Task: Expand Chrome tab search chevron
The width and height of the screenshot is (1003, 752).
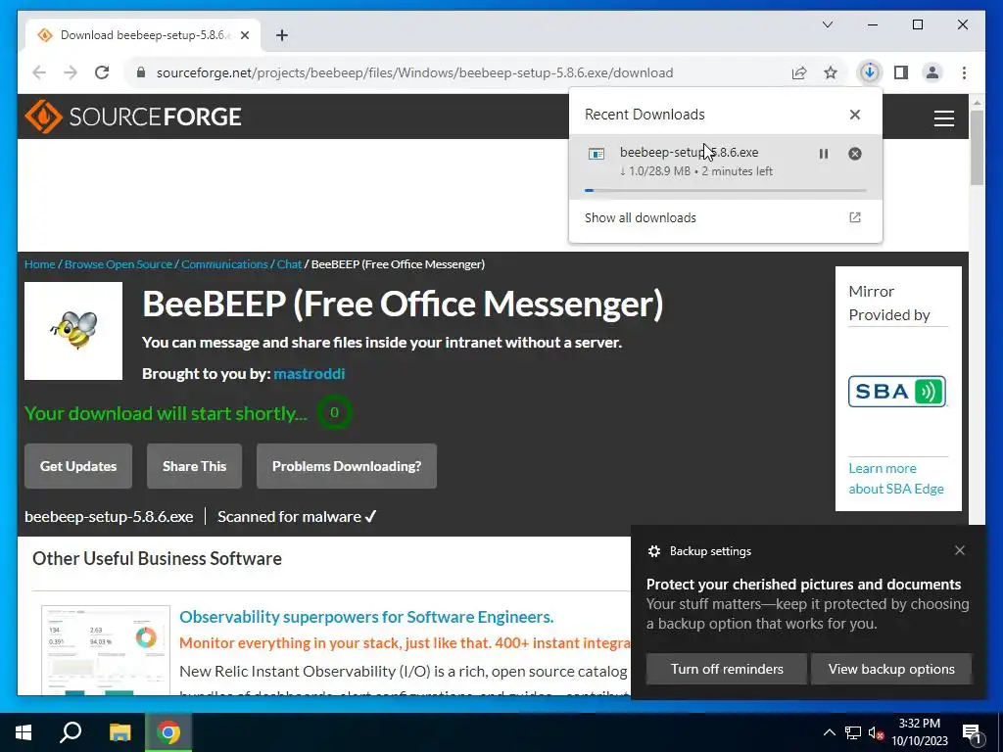Action: point(827,24)
